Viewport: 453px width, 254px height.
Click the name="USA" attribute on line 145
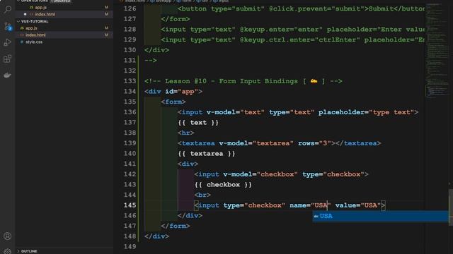click(x=310, y=205)
